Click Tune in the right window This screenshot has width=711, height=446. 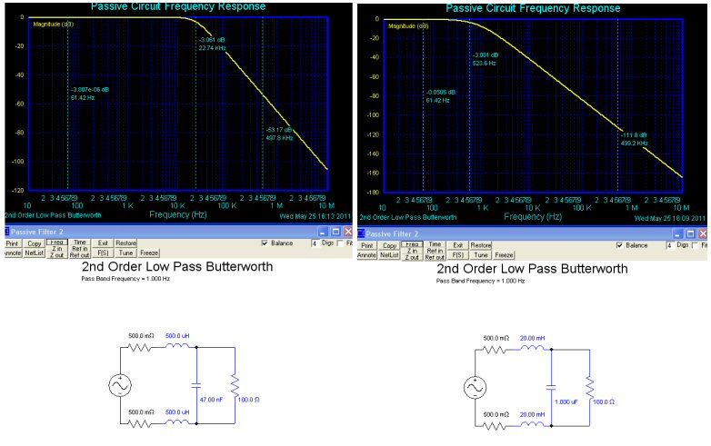481,256
